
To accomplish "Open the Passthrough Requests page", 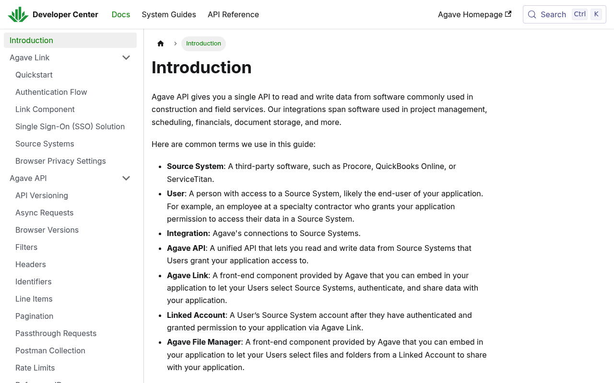I will [x=73, y=333].
